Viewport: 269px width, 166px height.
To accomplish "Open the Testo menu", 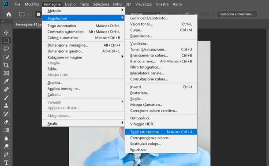I will point(84,4).
